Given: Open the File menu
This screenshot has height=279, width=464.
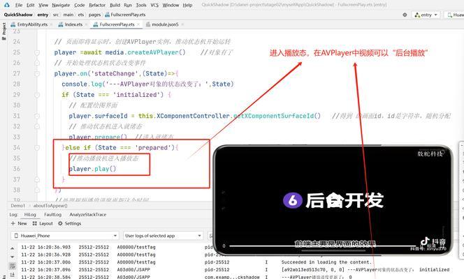Looking at the screenshot, I should point(19,5).
